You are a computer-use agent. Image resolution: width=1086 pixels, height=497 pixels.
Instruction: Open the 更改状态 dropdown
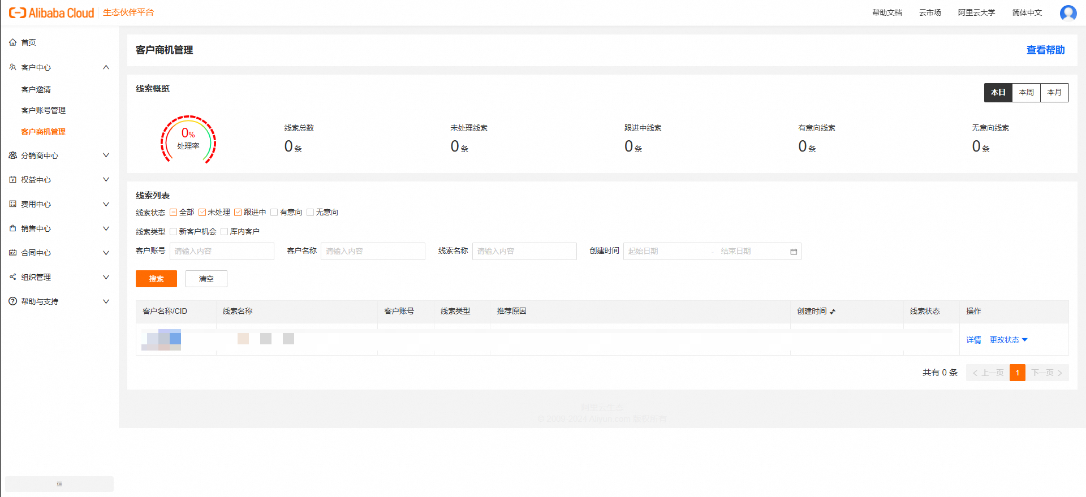coord(1009,340)
